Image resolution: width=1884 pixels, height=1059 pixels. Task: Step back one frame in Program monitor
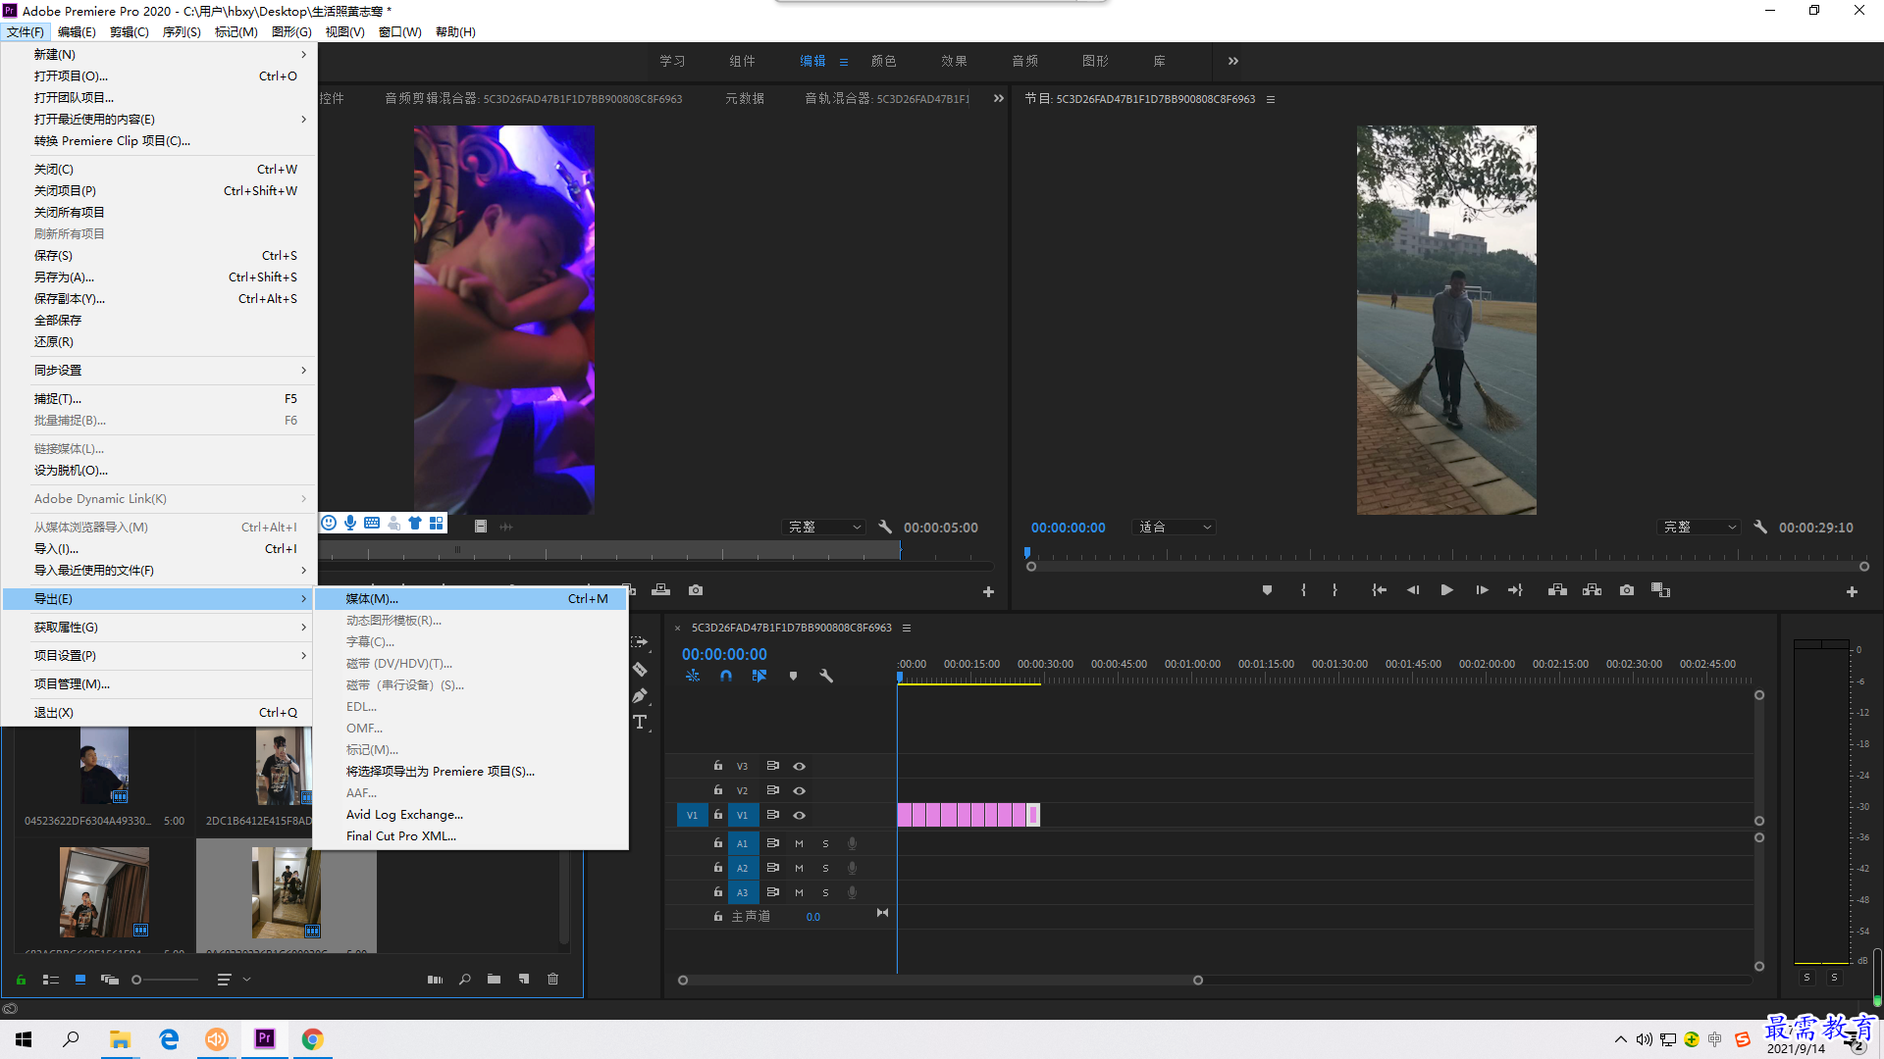(x=1413, y=590)
